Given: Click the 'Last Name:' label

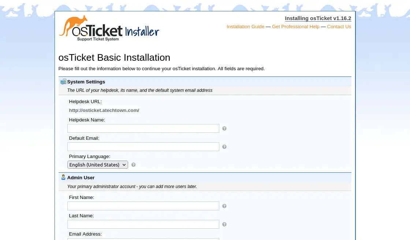Looking at the screenshot, I should point(81,216).
